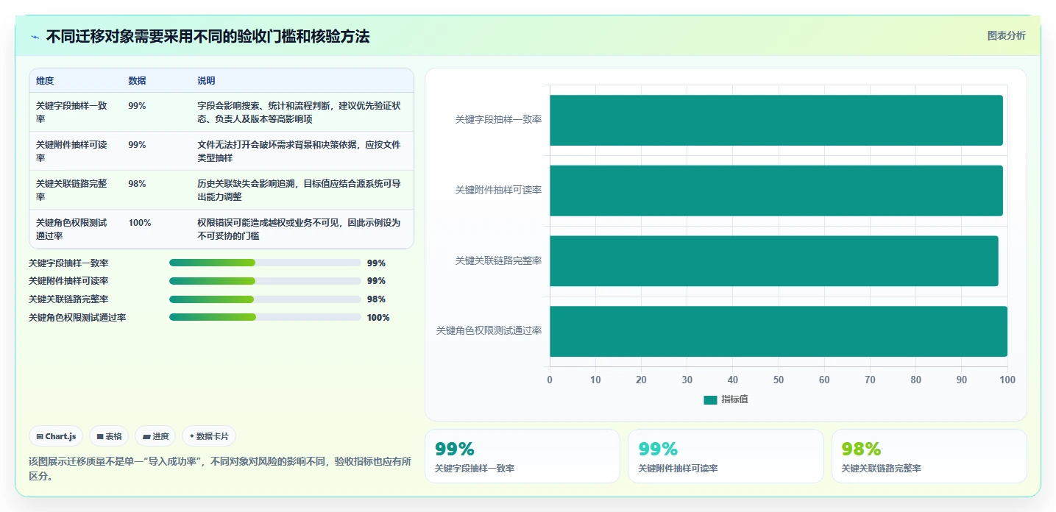Click the chart axis label 关键字段抽样一致率
Image resolution: width=1056 pixels, height=512 pixels.
pos(499,120)
